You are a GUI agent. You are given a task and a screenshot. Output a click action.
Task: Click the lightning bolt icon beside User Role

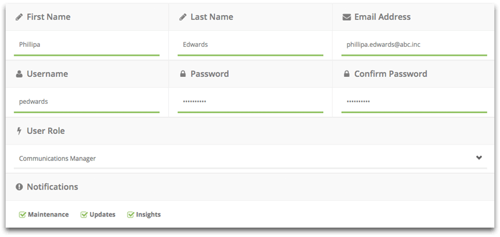19,131
